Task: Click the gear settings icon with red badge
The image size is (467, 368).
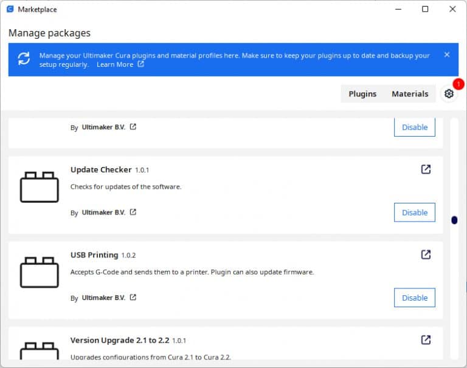Action: 449,94
